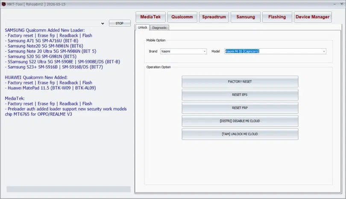The image size is (346, 199).
Task: Select the Spreadtrum section button
Action: (x=214, y=17)
